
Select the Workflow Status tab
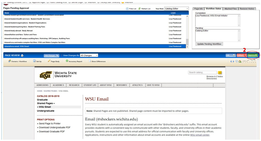(213, 9)
